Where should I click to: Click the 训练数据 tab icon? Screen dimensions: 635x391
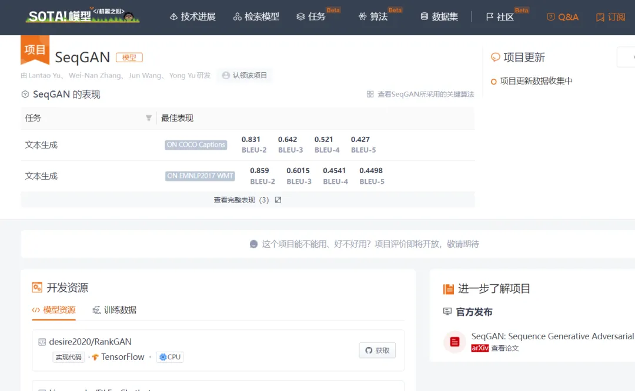click(x=96, y=310)
